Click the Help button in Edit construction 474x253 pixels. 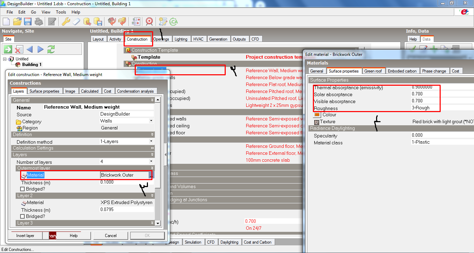[x=74, y=236]
